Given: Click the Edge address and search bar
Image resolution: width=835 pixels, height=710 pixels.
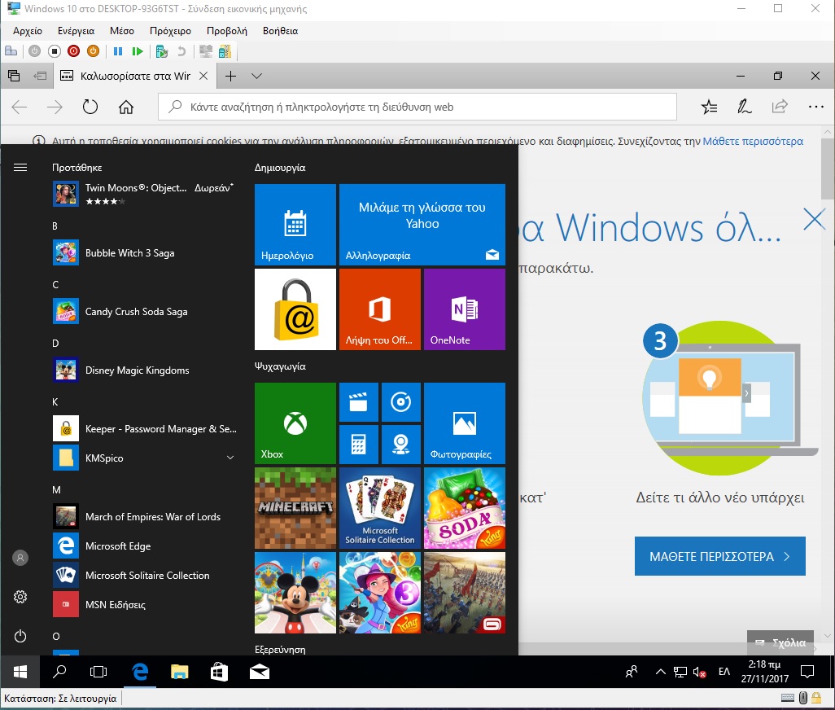Looking at the screenshot, I should click(x=417, y=107).
